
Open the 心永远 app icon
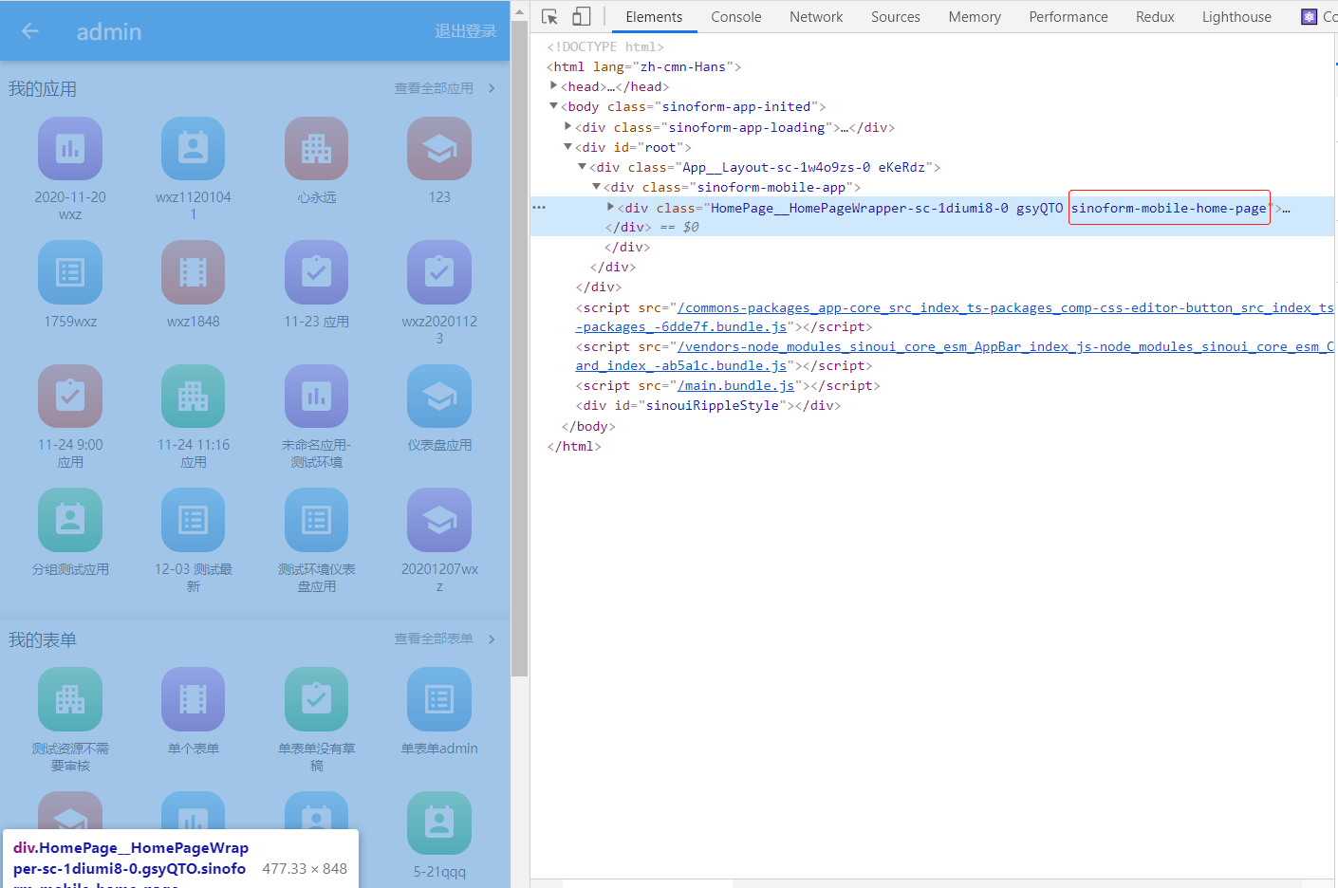(316, 148)
